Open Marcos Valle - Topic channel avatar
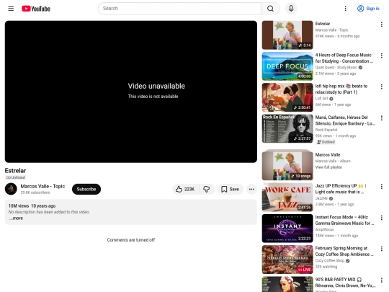Screen dimensions: 389x292 (11, 189)
